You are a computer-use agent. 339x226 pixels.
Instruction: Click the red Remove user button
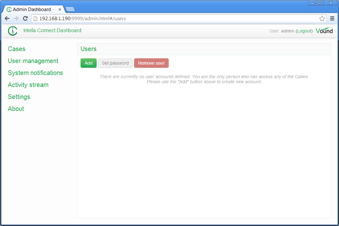[151, 63]
